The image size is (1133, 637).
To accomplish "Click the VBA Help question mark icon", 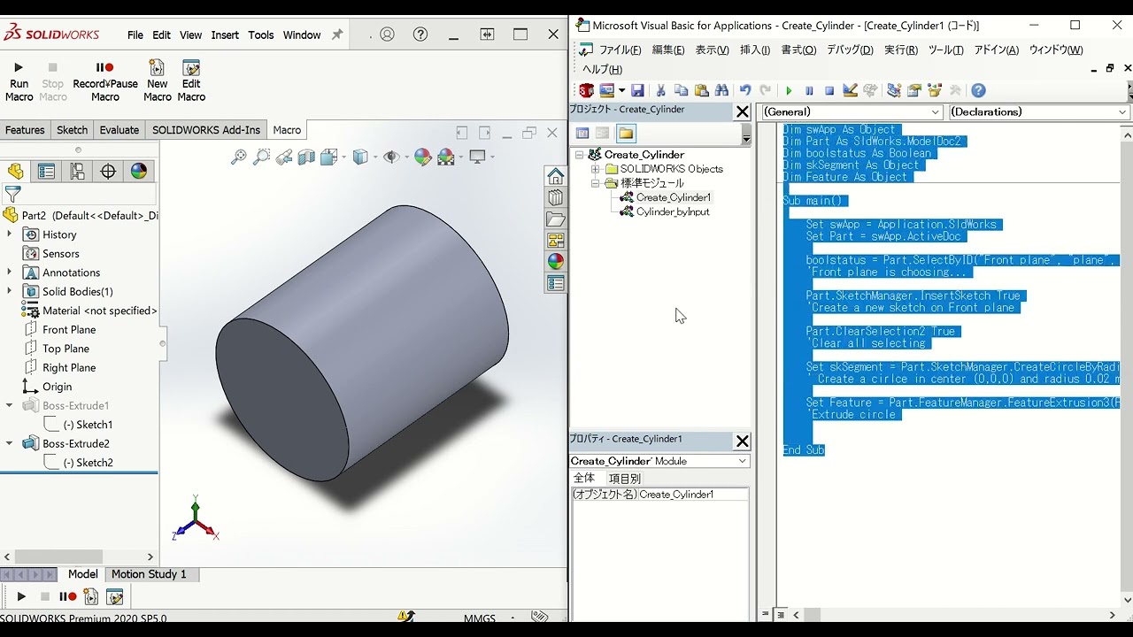I will pyautogui.click(x=978, y=90).
